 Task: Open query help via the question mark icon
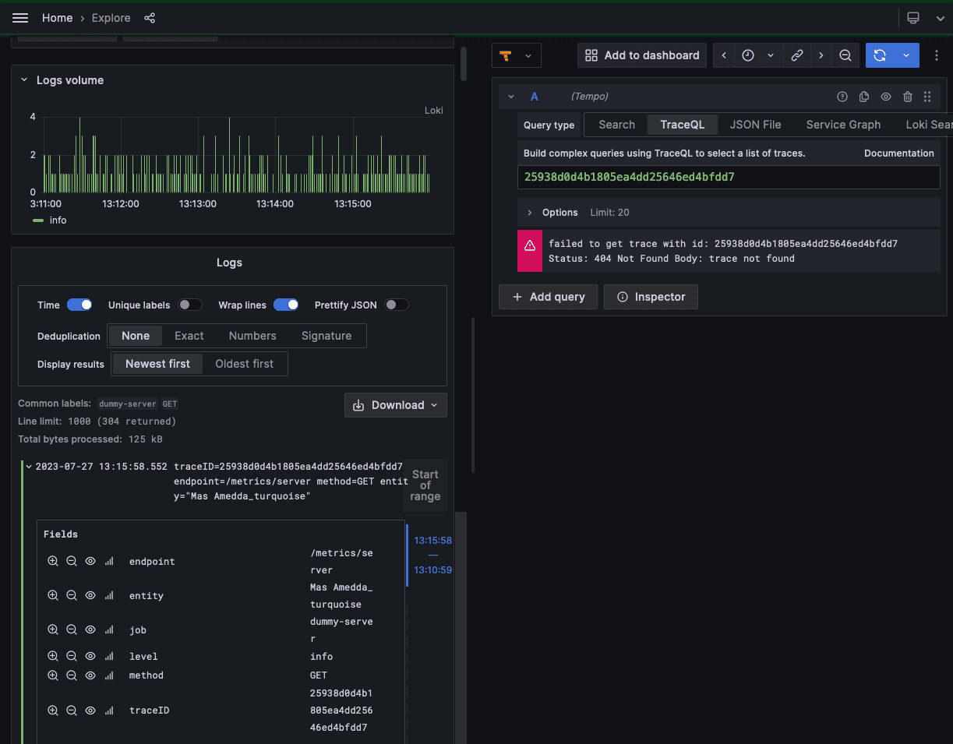click(x=842, y=96)
